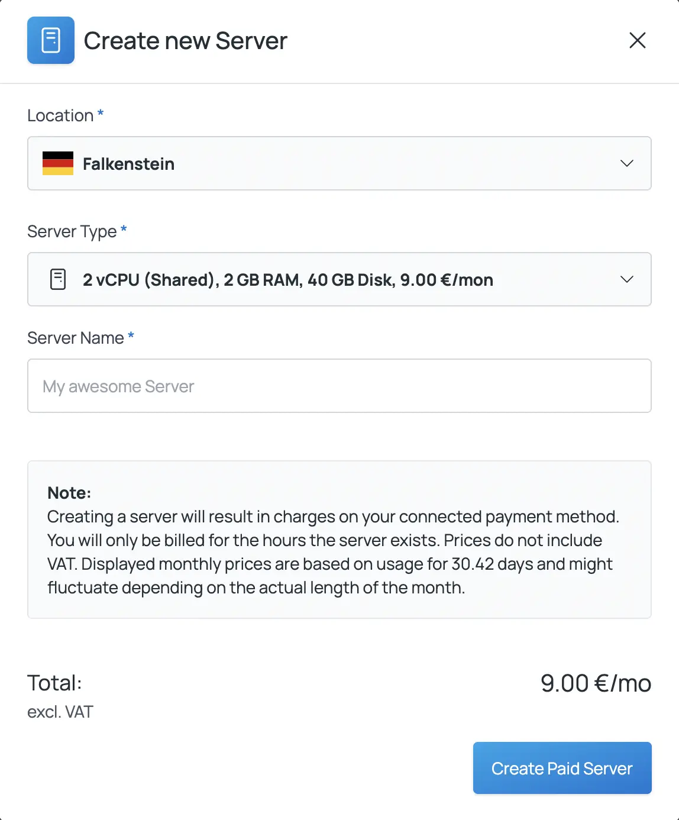Image resolution: width=679 pixels, height=820 pixels.
Task: Click the Location field label
Action: pos(59,115)
